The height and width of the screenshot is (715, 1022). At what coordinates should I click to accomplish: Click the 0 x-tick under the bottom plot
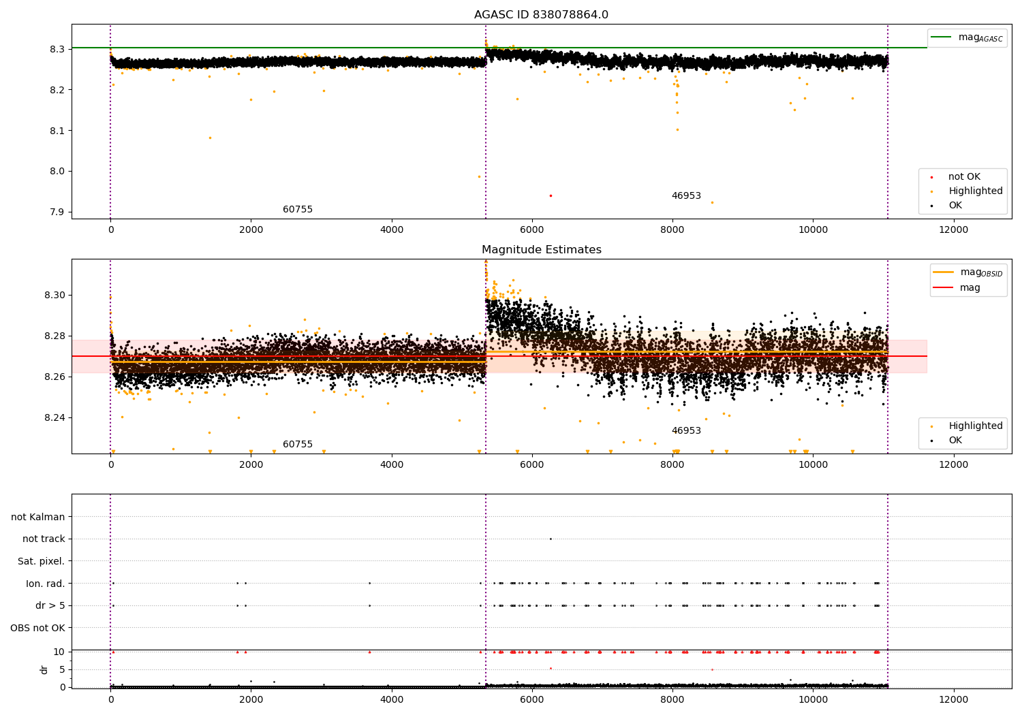tap(110, 700)
